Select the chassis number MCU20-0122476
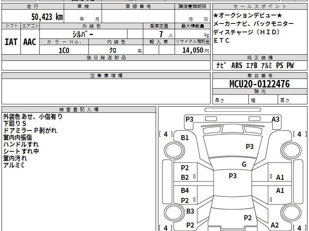 pyautogui.click(x=260, y=84)
